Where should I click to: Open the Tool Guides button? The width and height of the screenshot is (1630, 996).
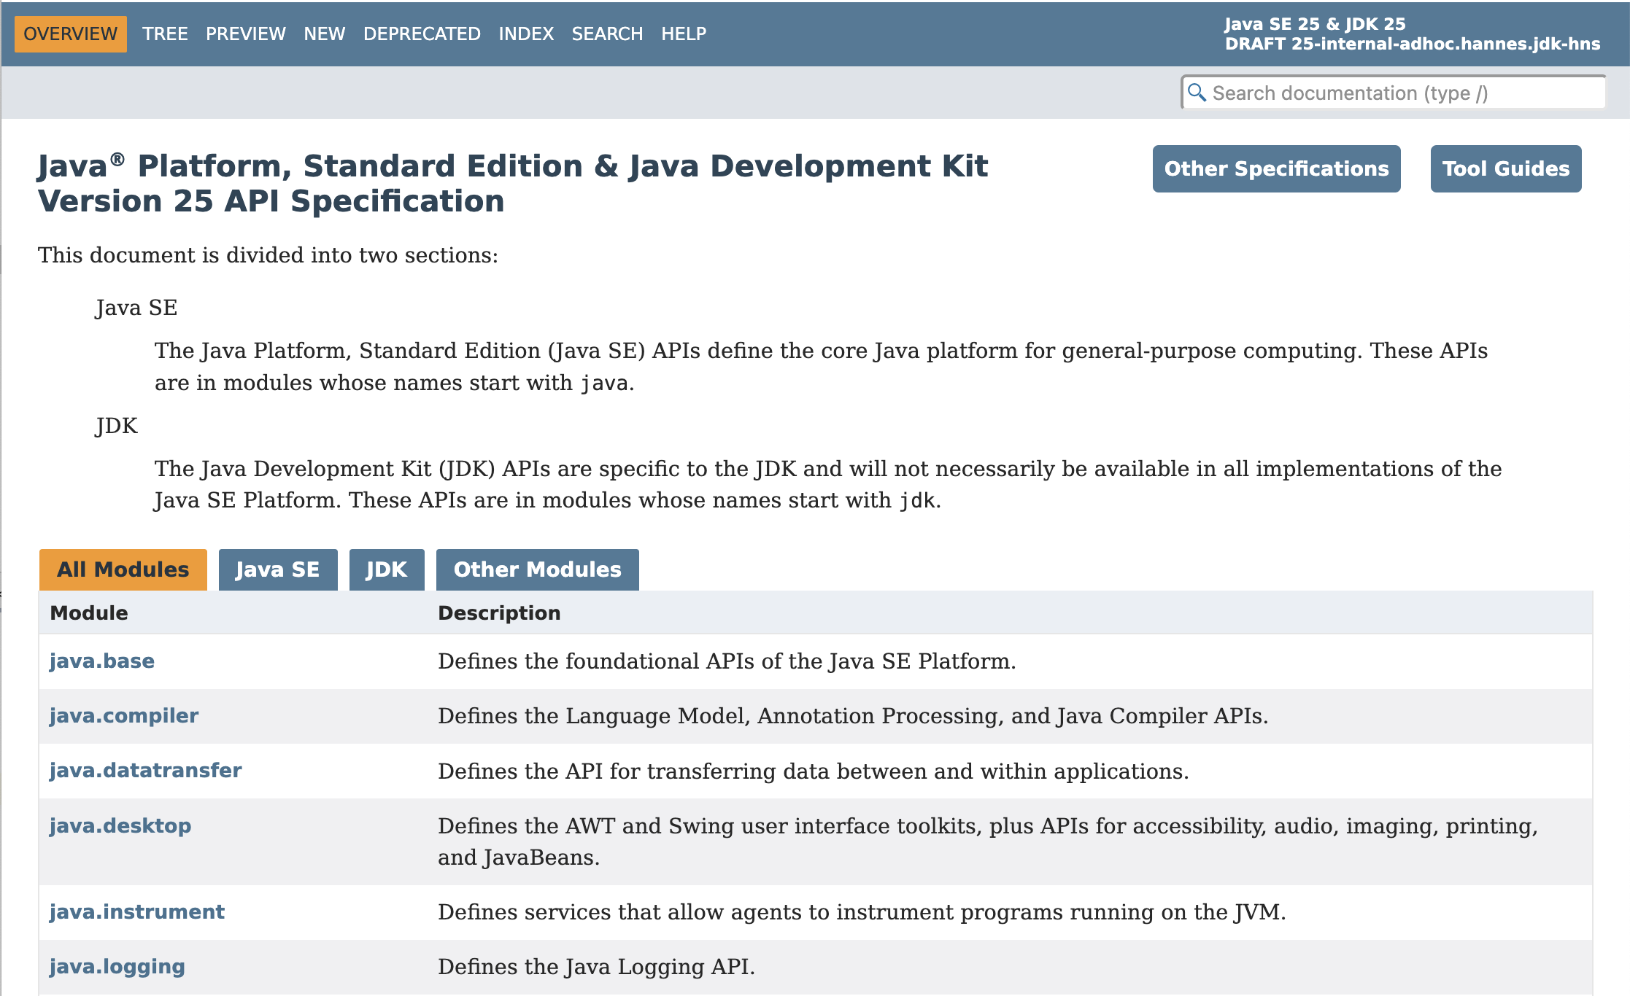click(1505, 168)
